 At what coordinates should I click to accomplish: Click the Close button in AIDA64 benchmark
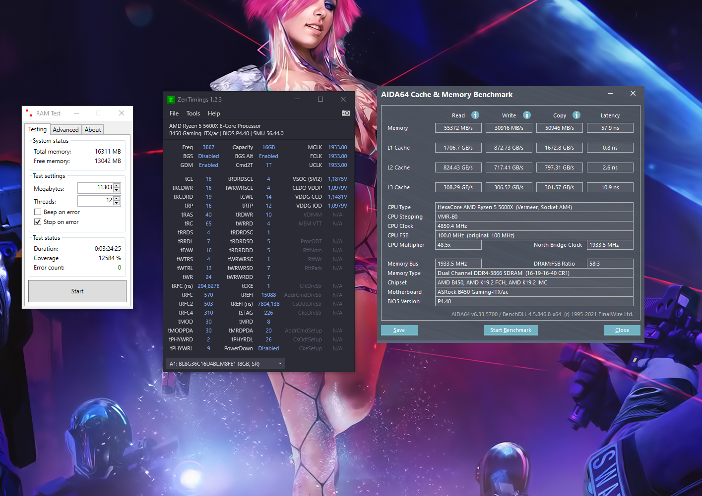[x=622, y=330]
